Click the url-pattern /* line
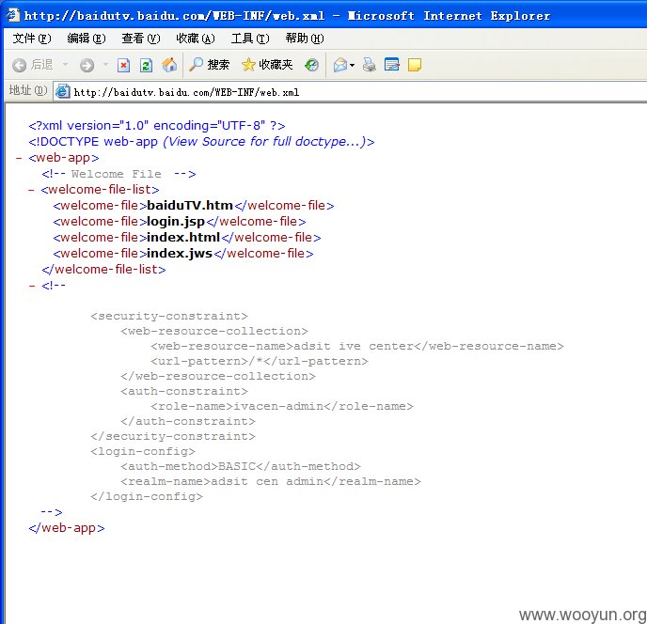This screenshot has height=624, width=647. 260,361
